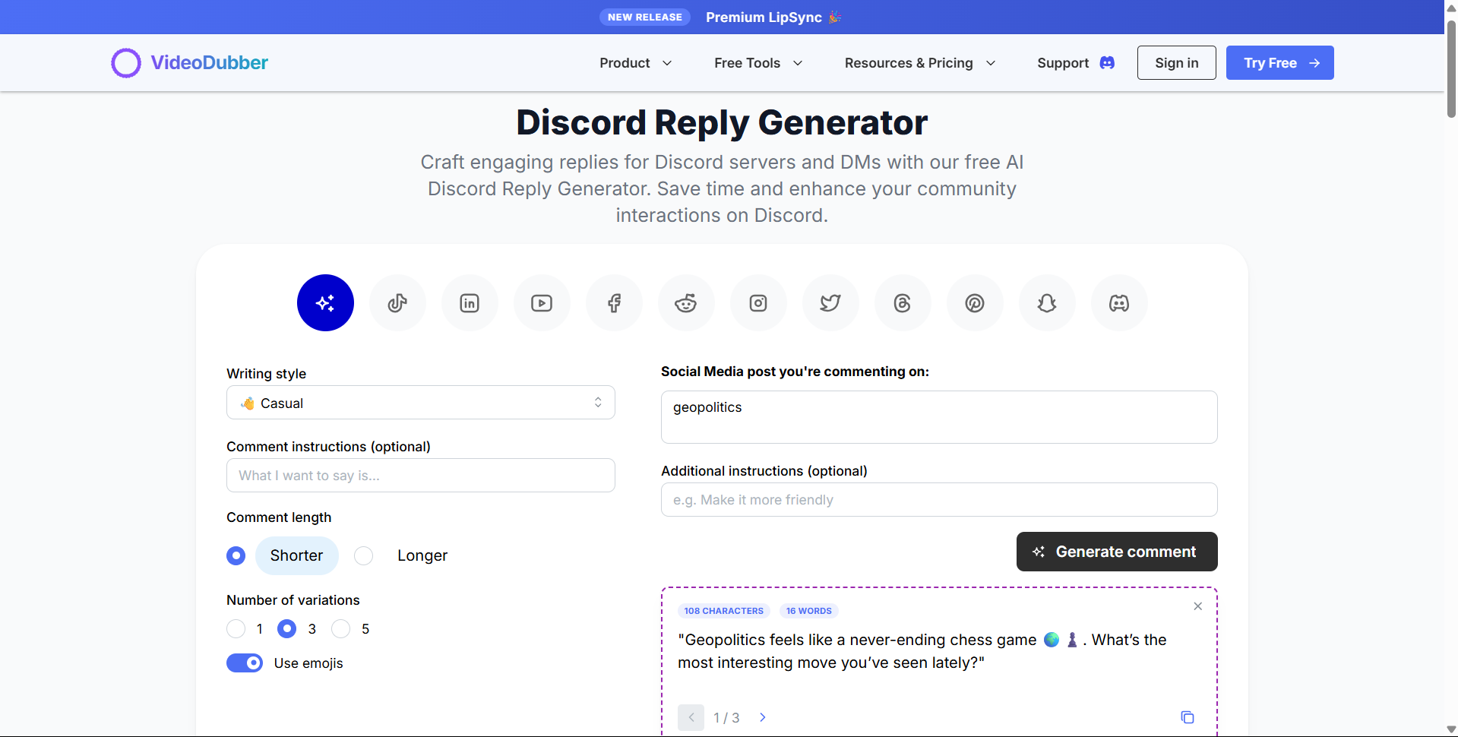Expand the Resources & Pricing menu

920,63
